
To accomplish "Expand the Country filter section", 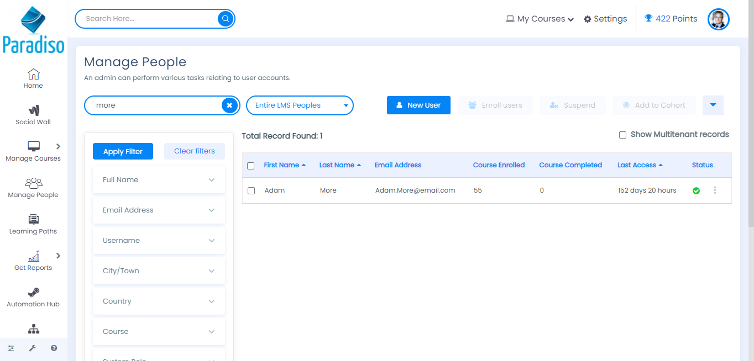I will point(159,301).
